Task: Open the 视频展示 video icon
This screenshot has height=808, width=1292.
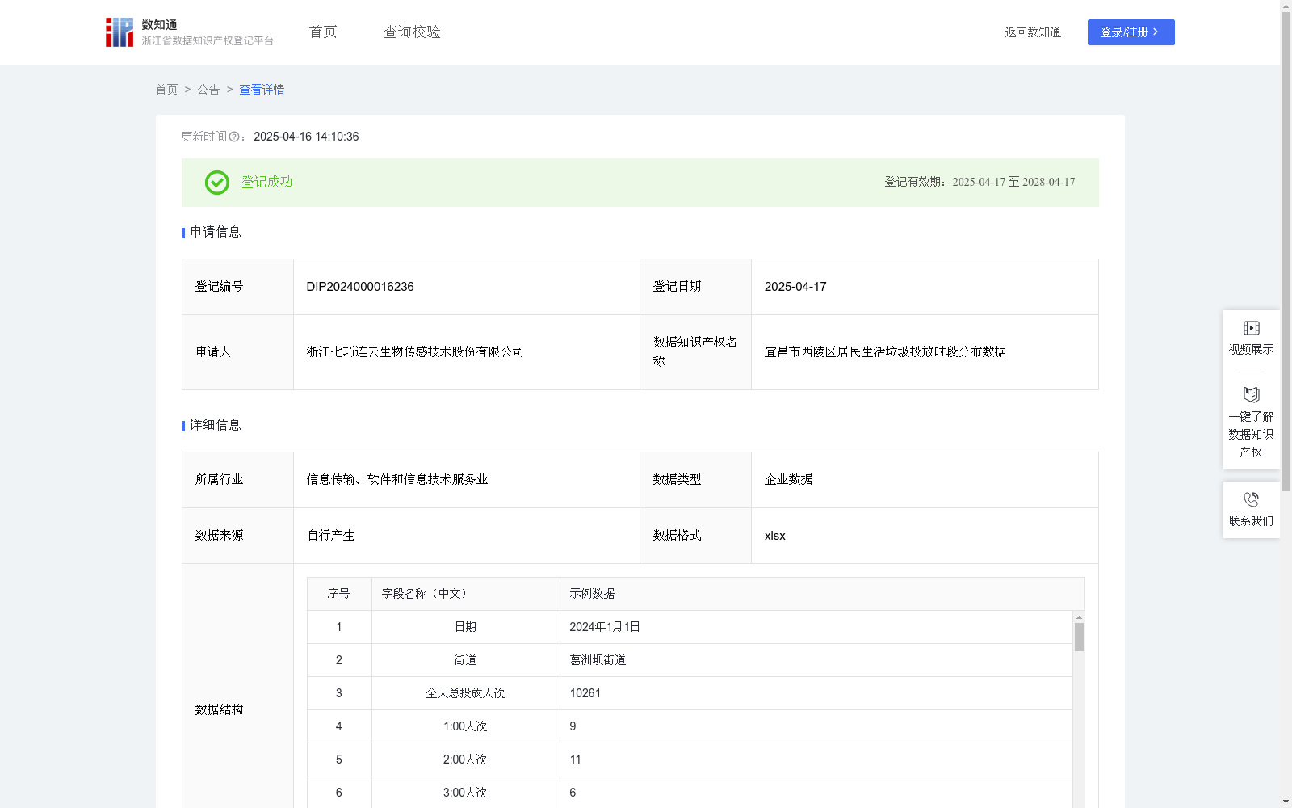Action: (1251, 328)
